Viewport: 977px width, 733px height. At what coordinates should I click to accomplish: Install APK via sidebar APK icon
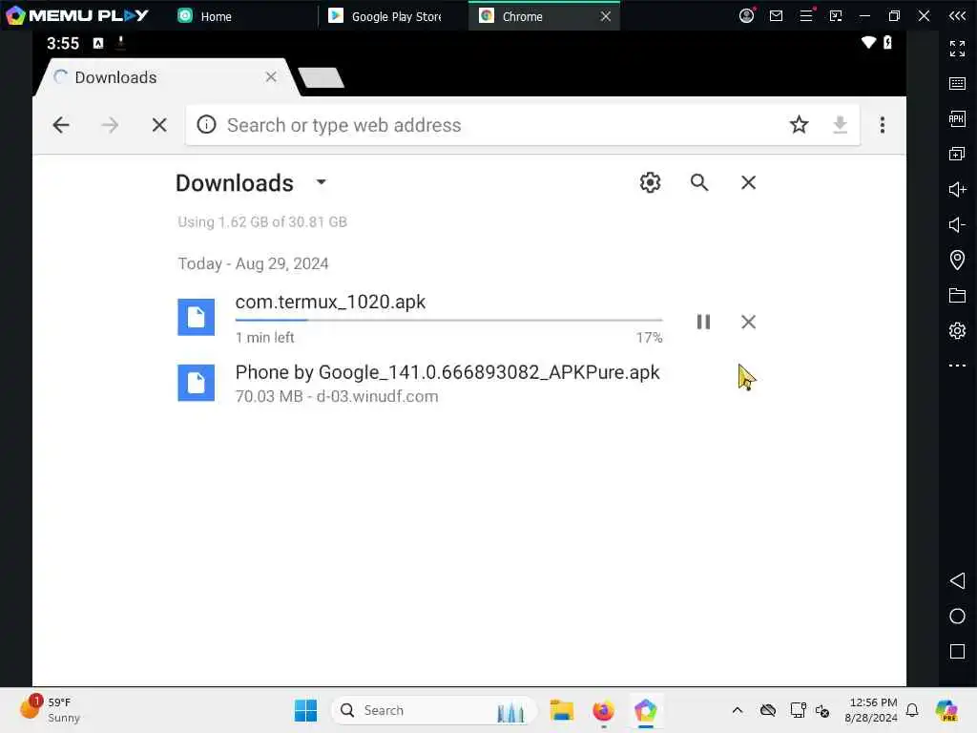pos(957,118)
